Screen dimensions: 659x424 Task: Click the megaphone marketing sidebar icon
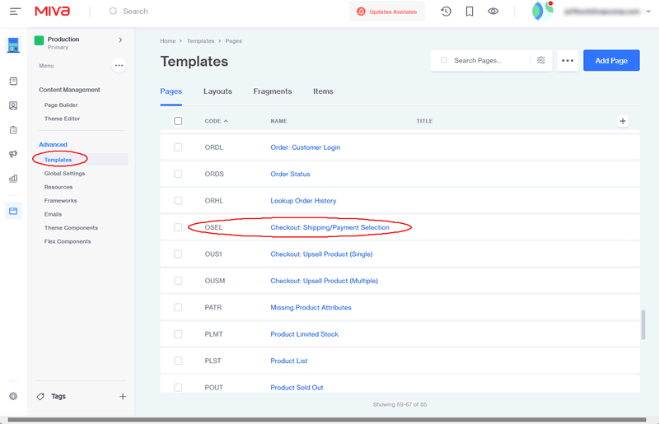[x=13, y=154]
